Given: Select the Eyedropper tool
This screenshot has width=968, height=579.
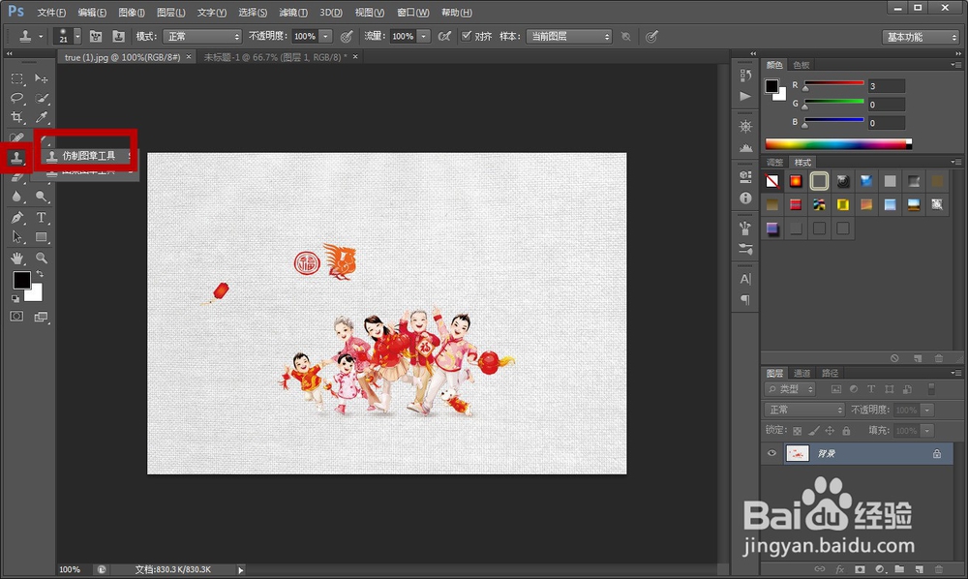Looking at the screenshot, I should coord(41,116).
